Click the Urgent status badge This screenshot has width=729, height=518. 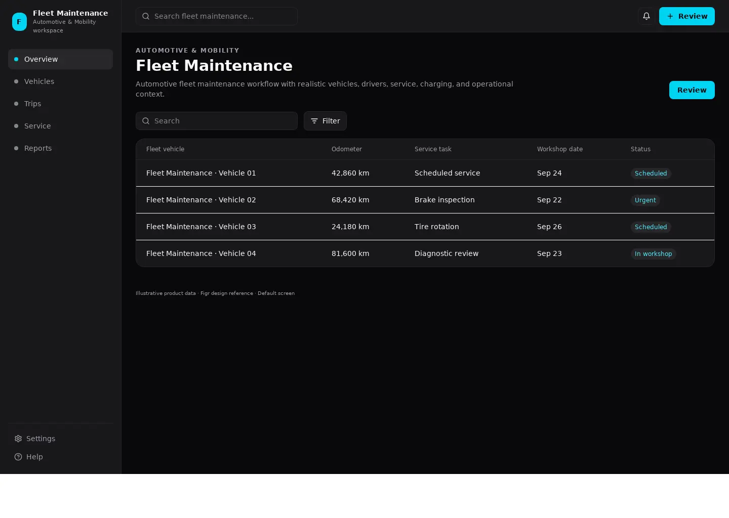pos(645,200)
